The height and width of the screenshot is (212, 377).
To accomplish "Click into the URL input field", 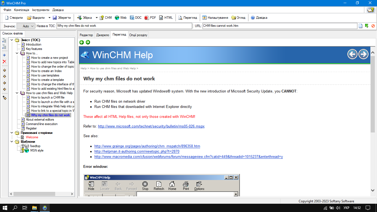I will [280, 26].
